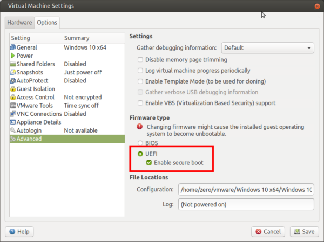The image size is (324, 242).
Task: Click the 'Not encrypted' summary text
Action: 83,97
